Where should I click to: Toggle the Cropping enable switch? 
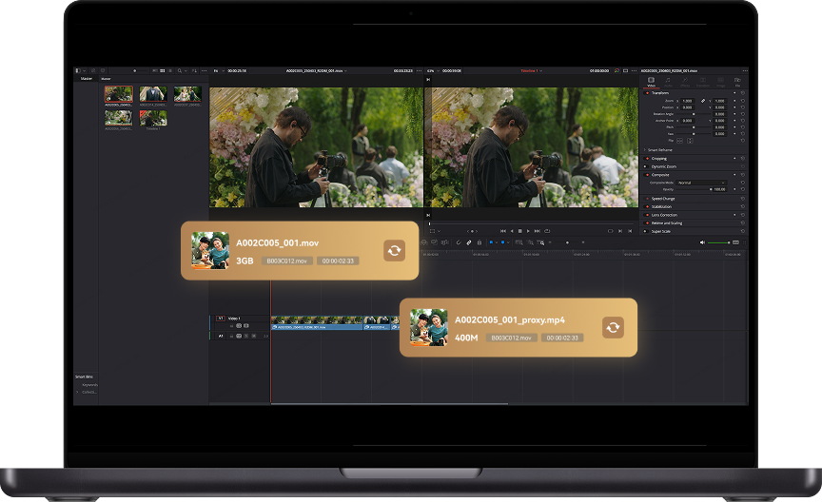pos(647,158)
